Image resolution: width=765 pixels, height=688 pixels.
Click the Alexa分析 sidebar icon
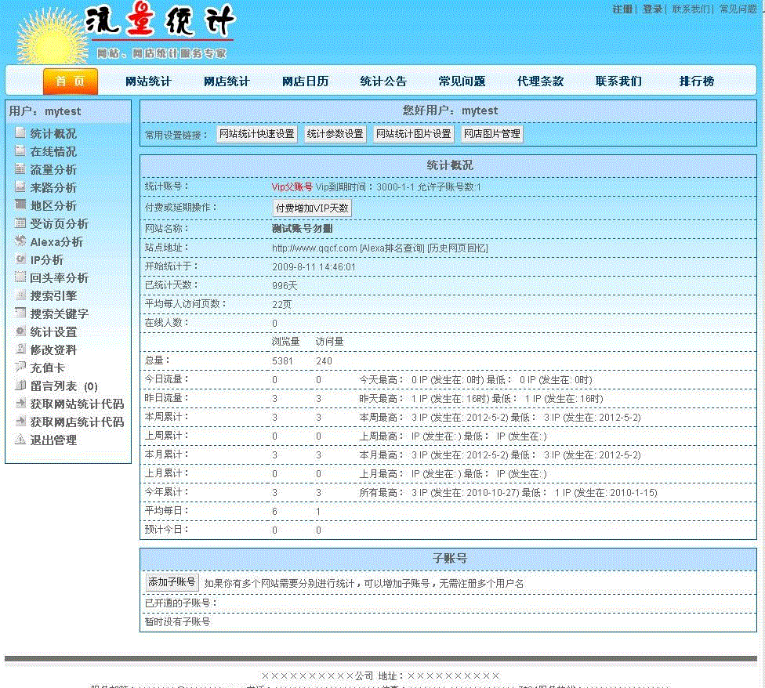point(20,241)
